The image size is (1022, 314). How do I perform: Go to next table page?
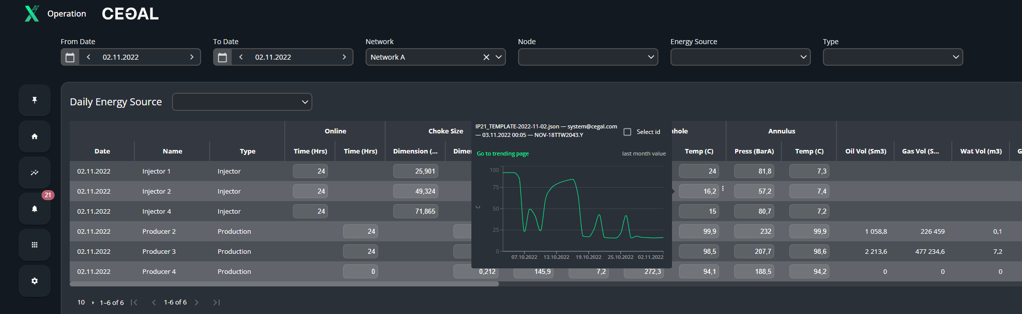[x=197, y=302]
